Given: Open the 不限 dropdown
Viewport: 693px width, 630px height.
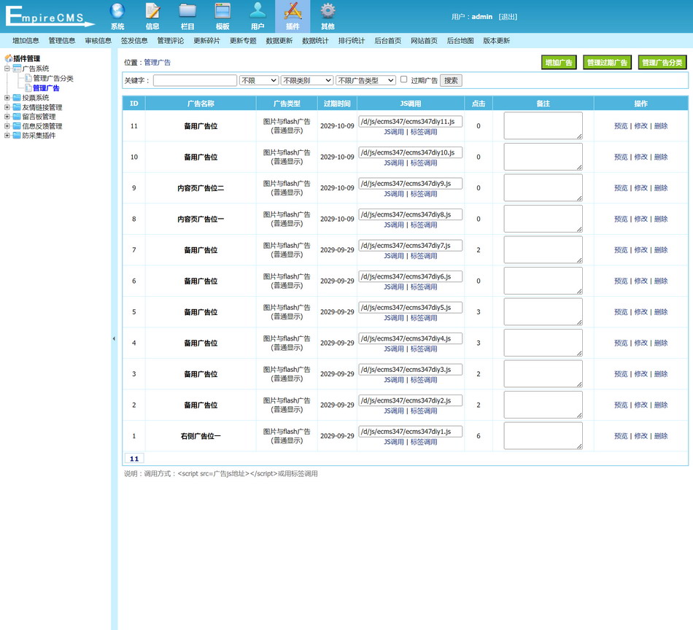Looking at the screenshot, I should pyautogui.click(x=258, y=80).
